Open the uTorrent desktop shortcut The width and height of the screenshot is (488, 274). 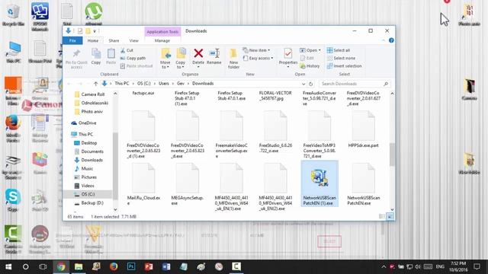[94, 14]
